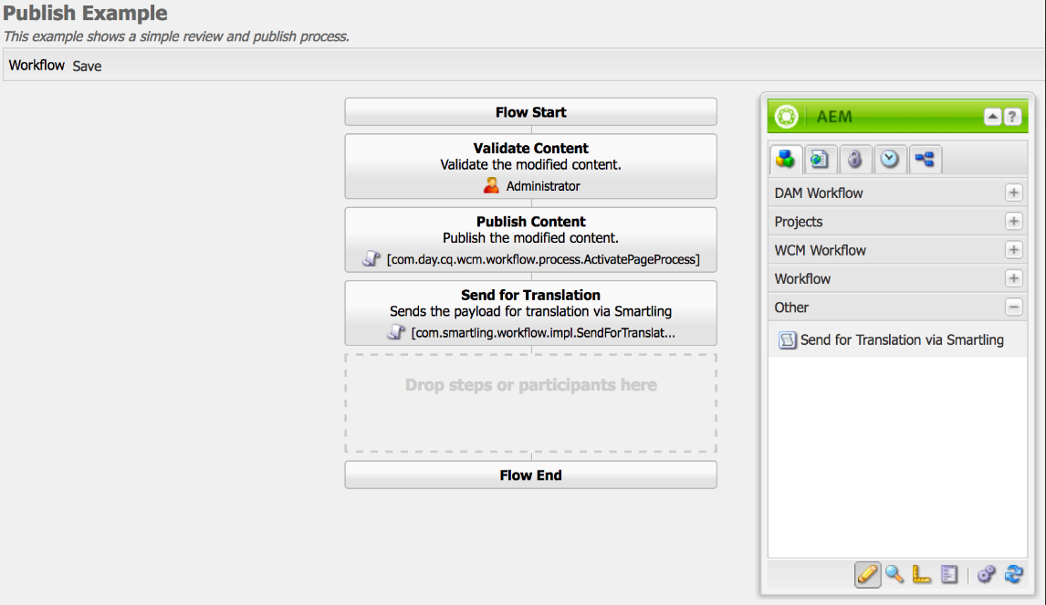Expand the DAM Workflow component group

(1013, 193)
